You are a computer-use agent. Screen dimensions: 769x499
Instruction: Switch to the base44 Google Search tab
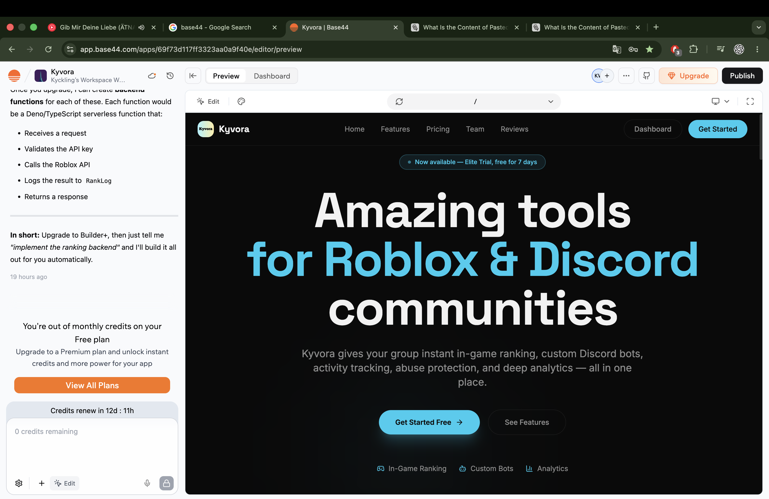223,27
